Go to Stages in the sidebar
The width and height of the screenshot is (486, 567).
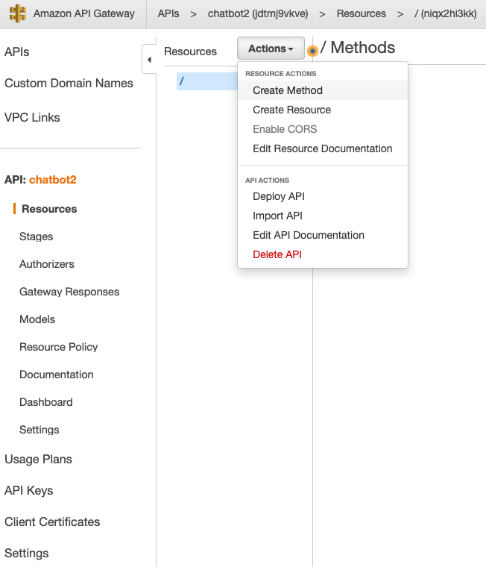tap(36, 236)
